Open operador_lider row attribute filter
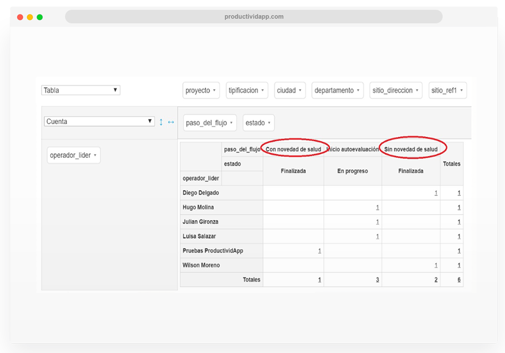The width and height of the screenshot is (505, 353). pos(74,155)
